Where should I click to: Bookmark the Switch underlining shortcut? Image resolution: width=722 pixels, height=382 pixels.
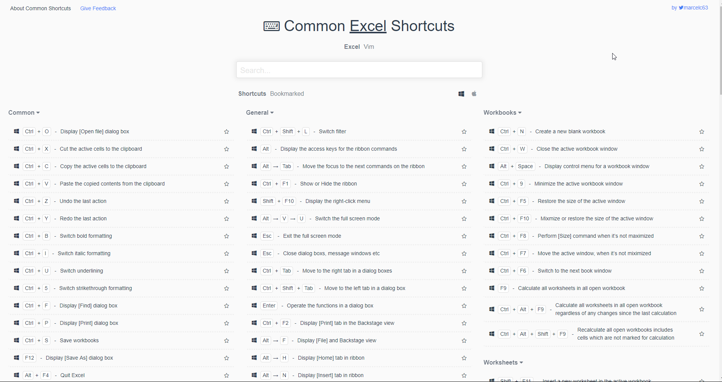click(x=226, y=271)
